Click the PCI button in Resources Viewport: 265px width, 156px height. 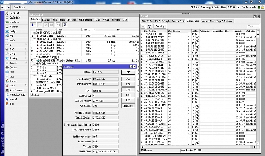tap(128, 79)
